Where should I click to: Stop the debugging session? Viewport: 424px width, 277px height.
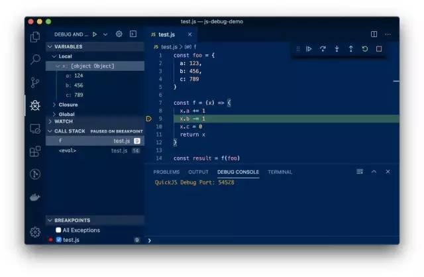[379, 48]
